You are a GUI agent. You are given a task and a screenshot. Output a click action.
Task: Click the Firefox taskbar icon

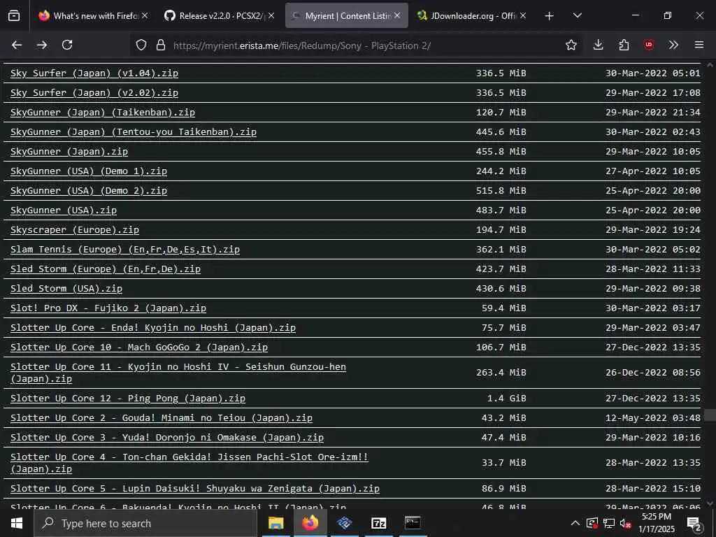tap(310, 523)
